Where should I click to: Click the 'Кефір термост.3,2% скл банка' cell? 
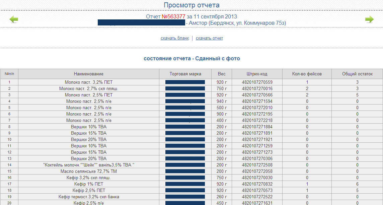pyautogui.click(x=89, y=197)
